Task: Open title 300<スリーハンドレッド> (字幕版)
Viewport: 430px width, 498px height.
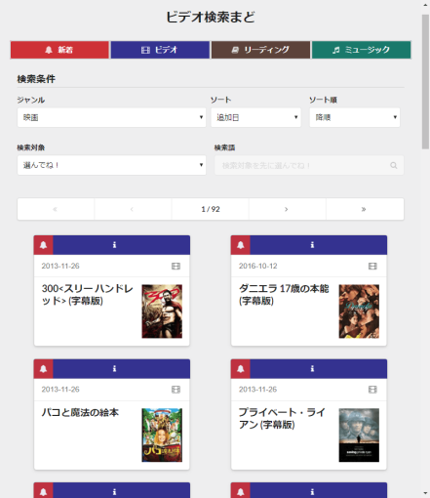Action: (87, 295)
